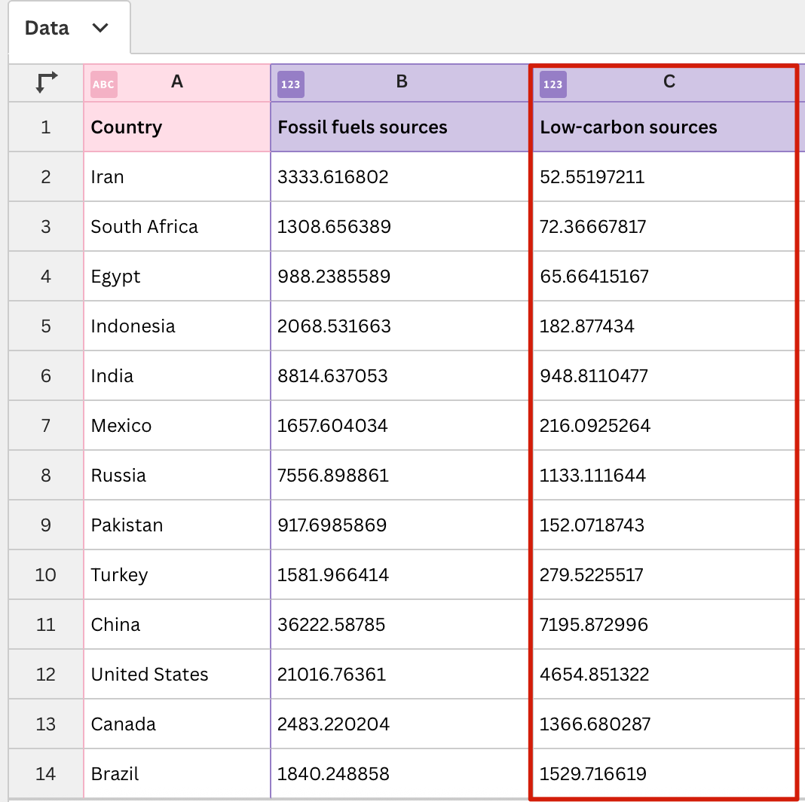Image resolution: width=805 pixels, height=802 pixels.
Task: Select column B header letter
Action: pyautogui.click(x=402, y=82)
